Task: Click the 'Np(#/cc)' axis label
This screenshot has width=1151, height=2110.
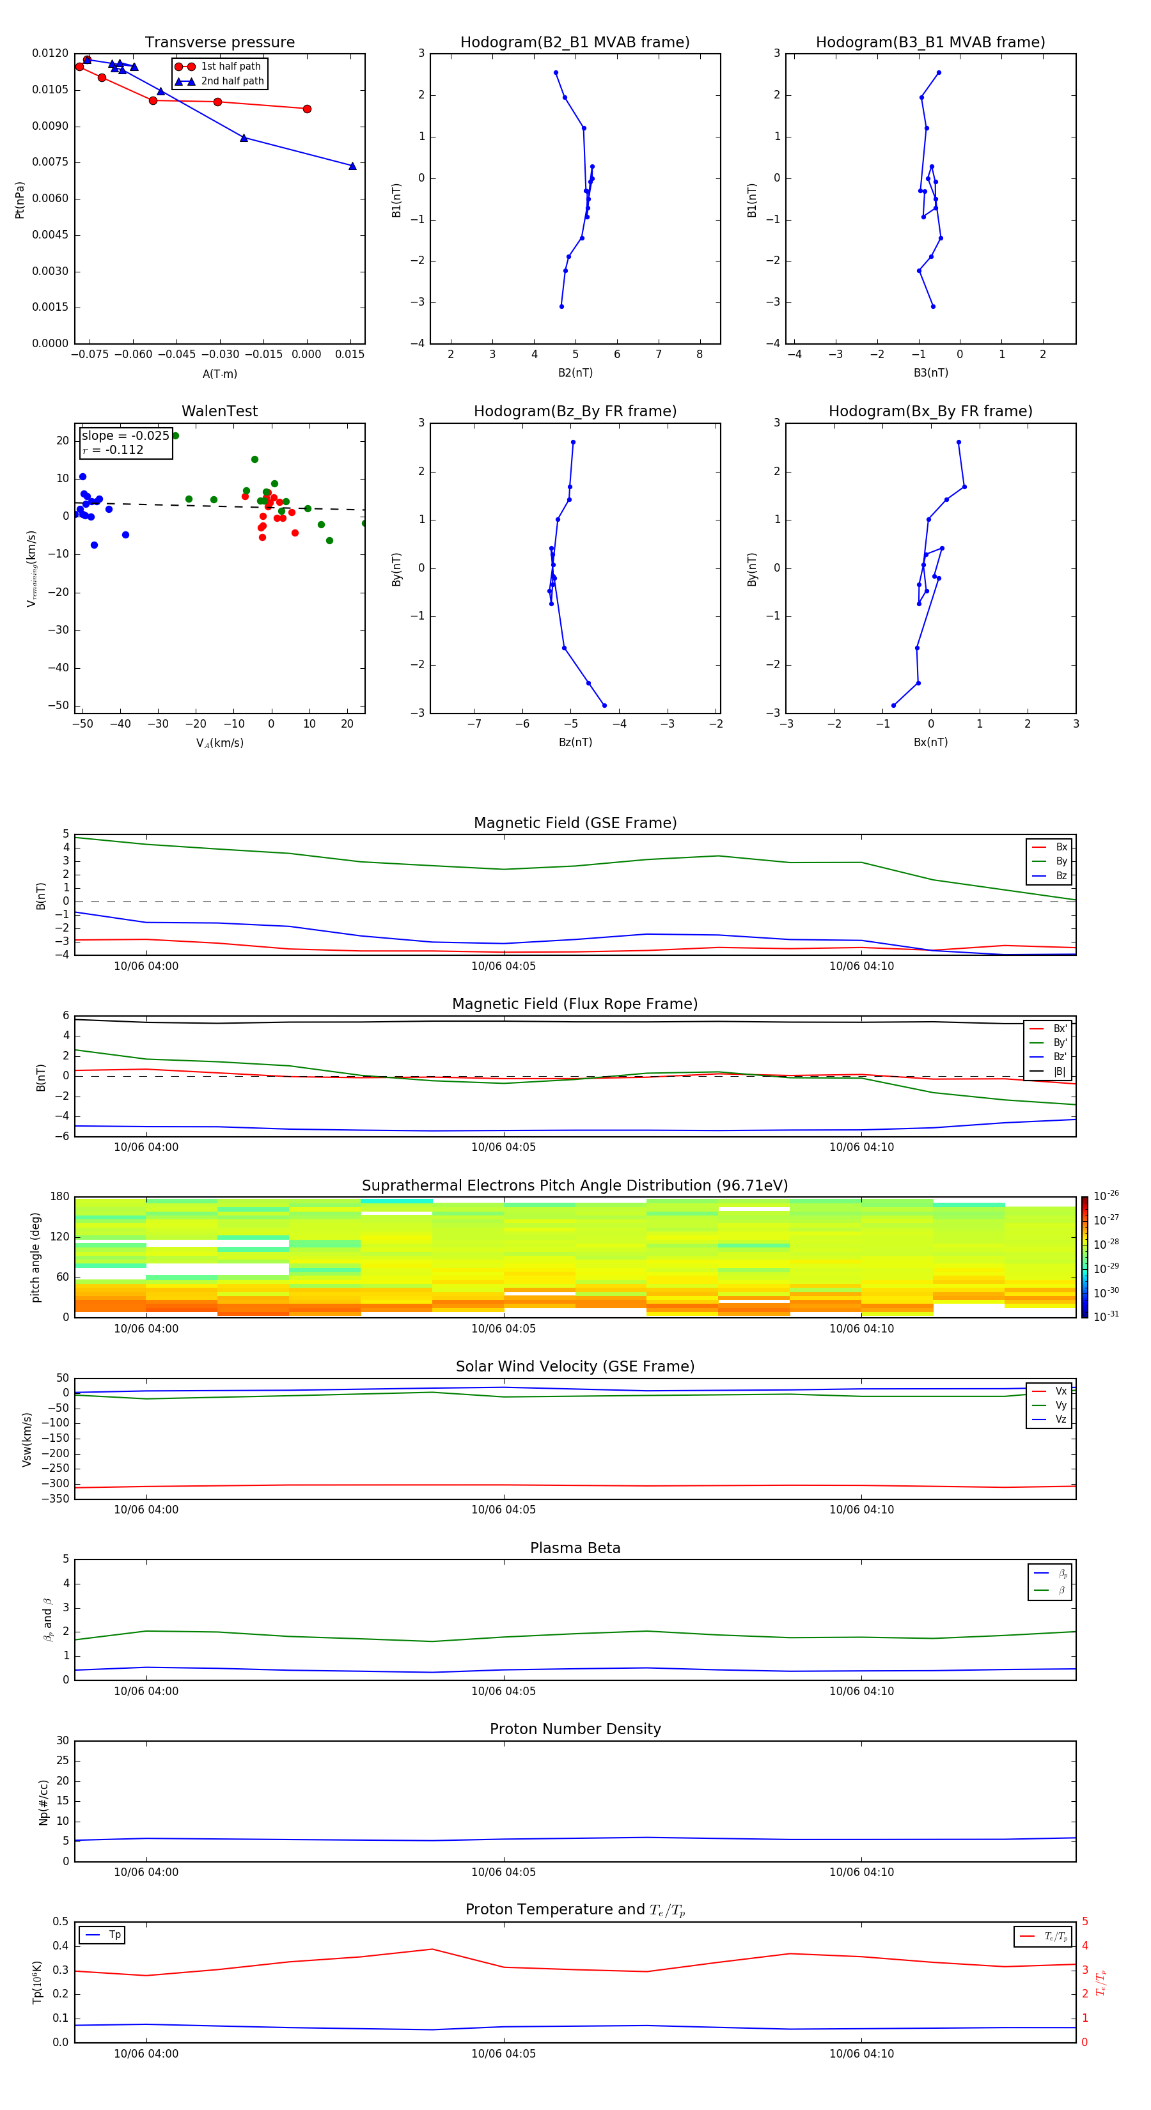Action: tap(43, 1802)
